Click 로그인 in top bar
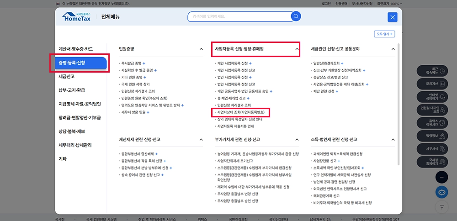This screenshot has height=221, width=457. coord(326,4)
